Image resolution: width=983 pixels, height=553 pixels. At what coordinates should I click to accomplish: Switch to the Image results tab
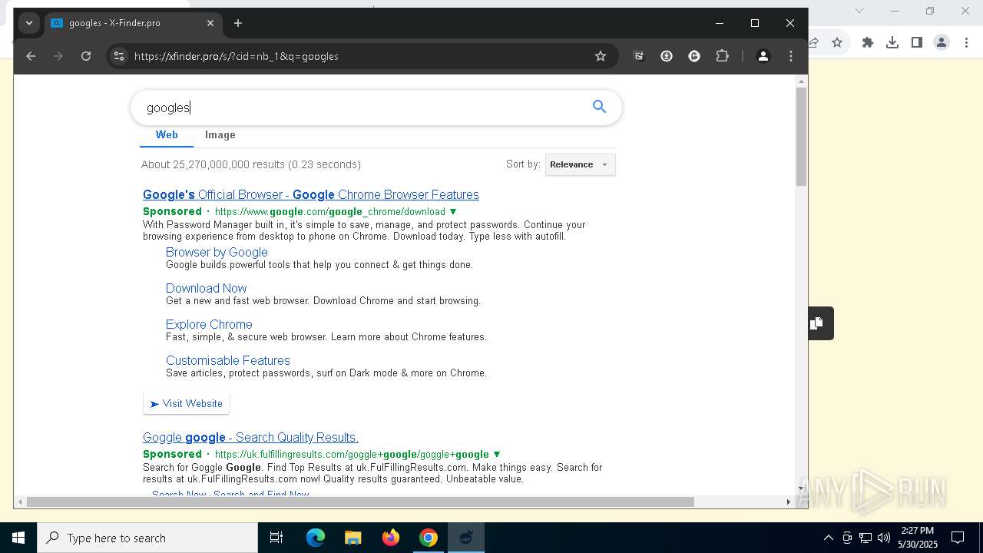[x=220, y=135]
